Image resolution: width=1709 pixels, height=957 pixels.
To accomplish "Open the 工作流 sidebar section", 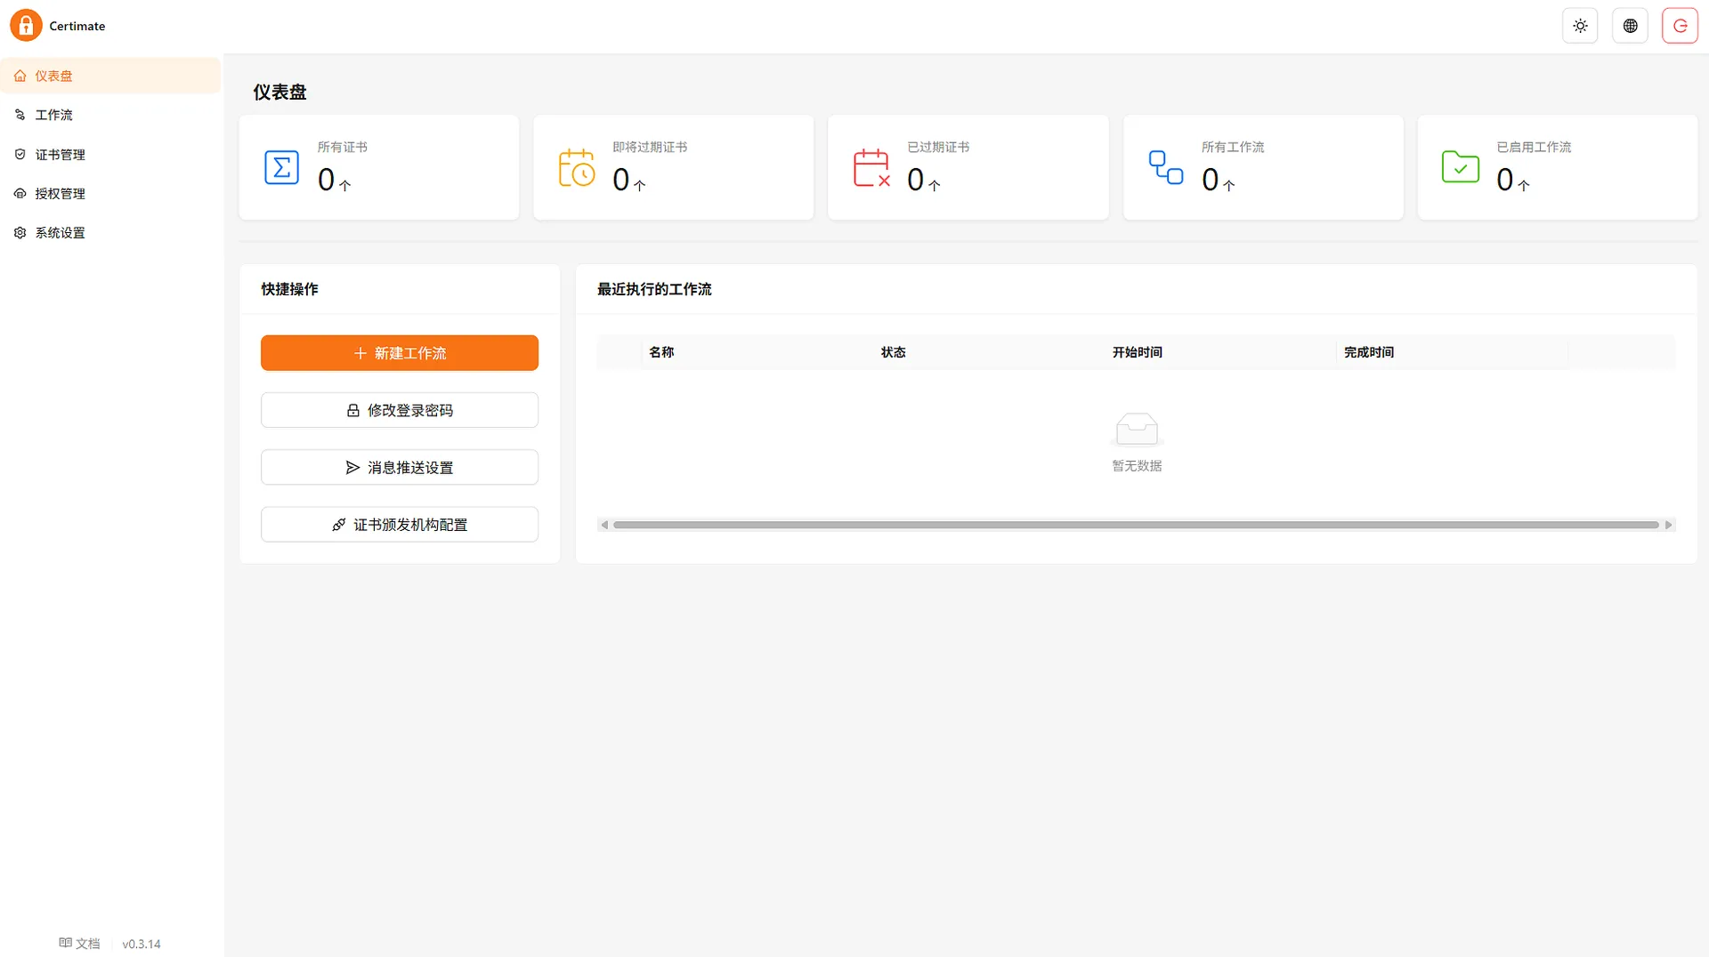I will [x=54, y=115].
